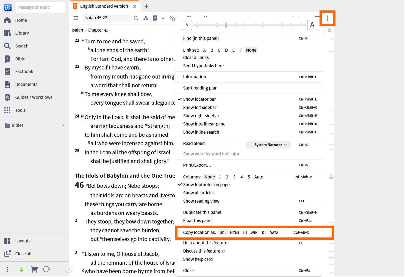Click the Passage or topic search box

[x=40, y=7]
